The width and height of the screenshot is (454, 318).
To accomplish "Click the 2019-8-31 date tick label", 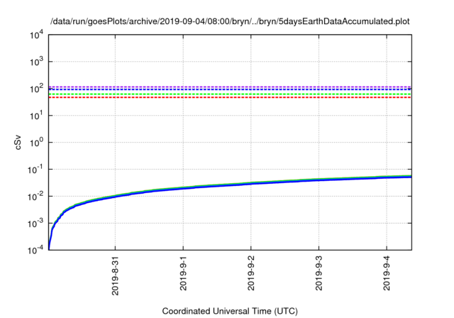I will (x=115, y=275).
